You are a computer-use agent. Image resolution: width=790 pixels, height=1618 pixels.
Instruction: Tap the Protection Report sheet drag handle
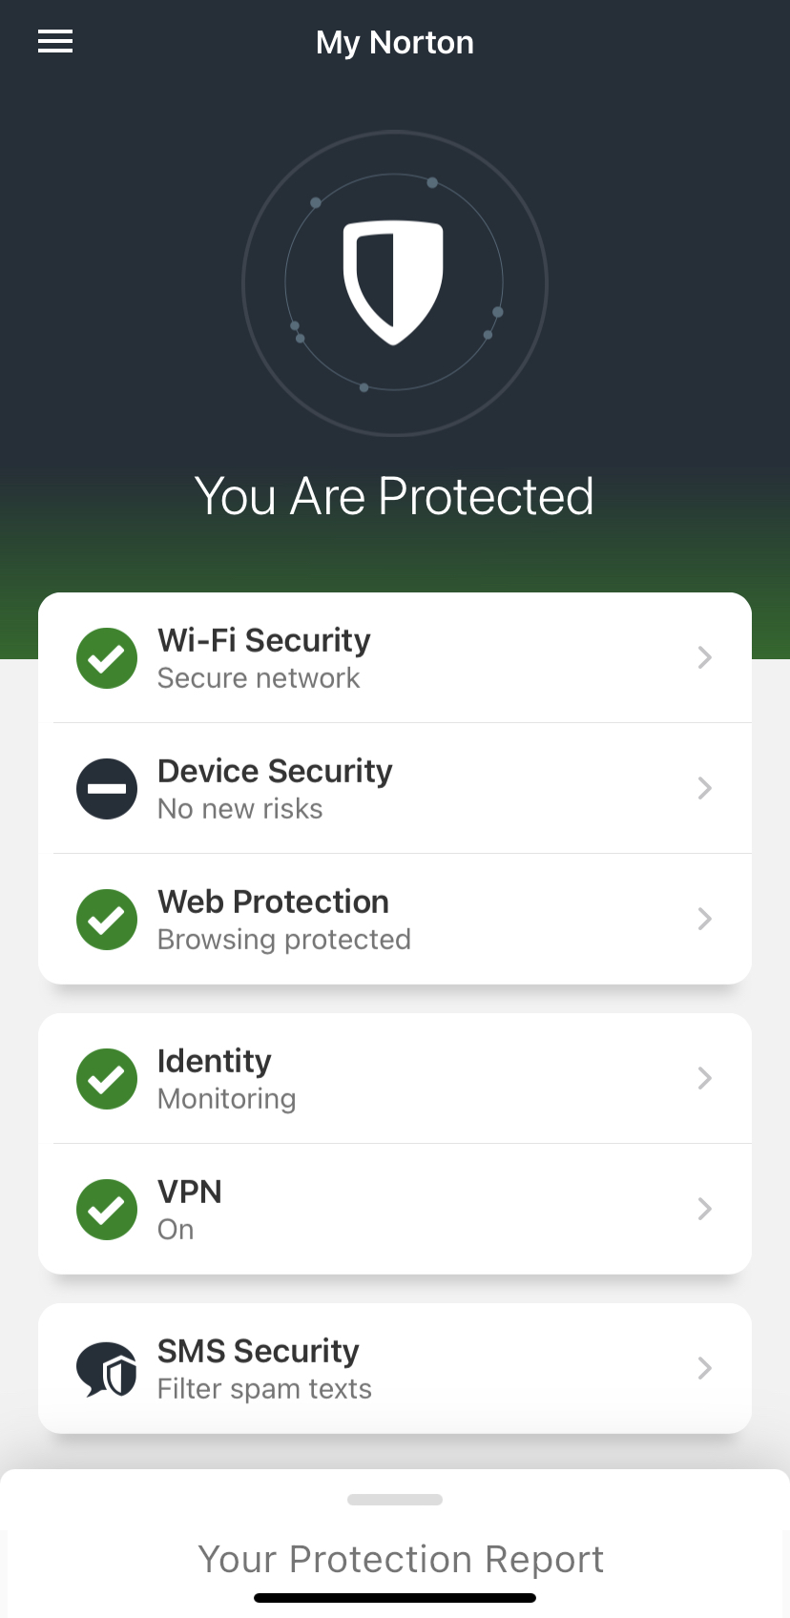pyautogui.click(x=395, y=1500)
